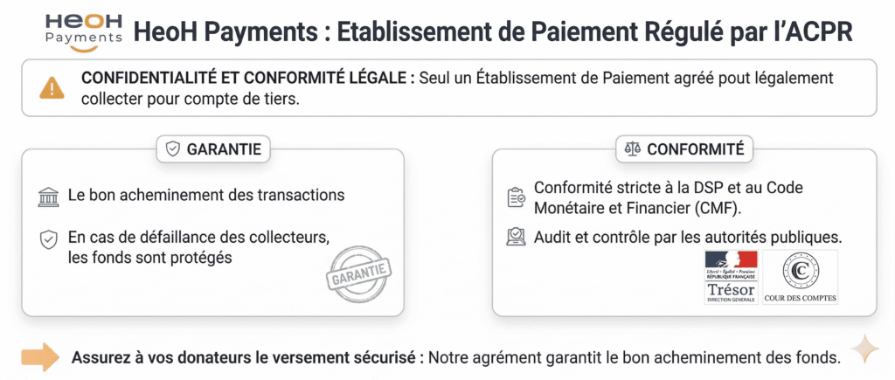The width and height of the screenshot is (895, 380).
Task: Click 'Le bon acheminement des transactions' text
Action: click(x=206, y=196)
